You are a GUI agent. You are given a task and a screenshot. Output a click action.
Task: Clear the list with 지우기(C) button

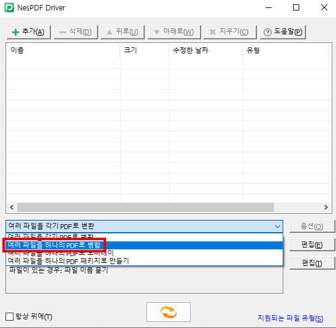pos(230,32)
